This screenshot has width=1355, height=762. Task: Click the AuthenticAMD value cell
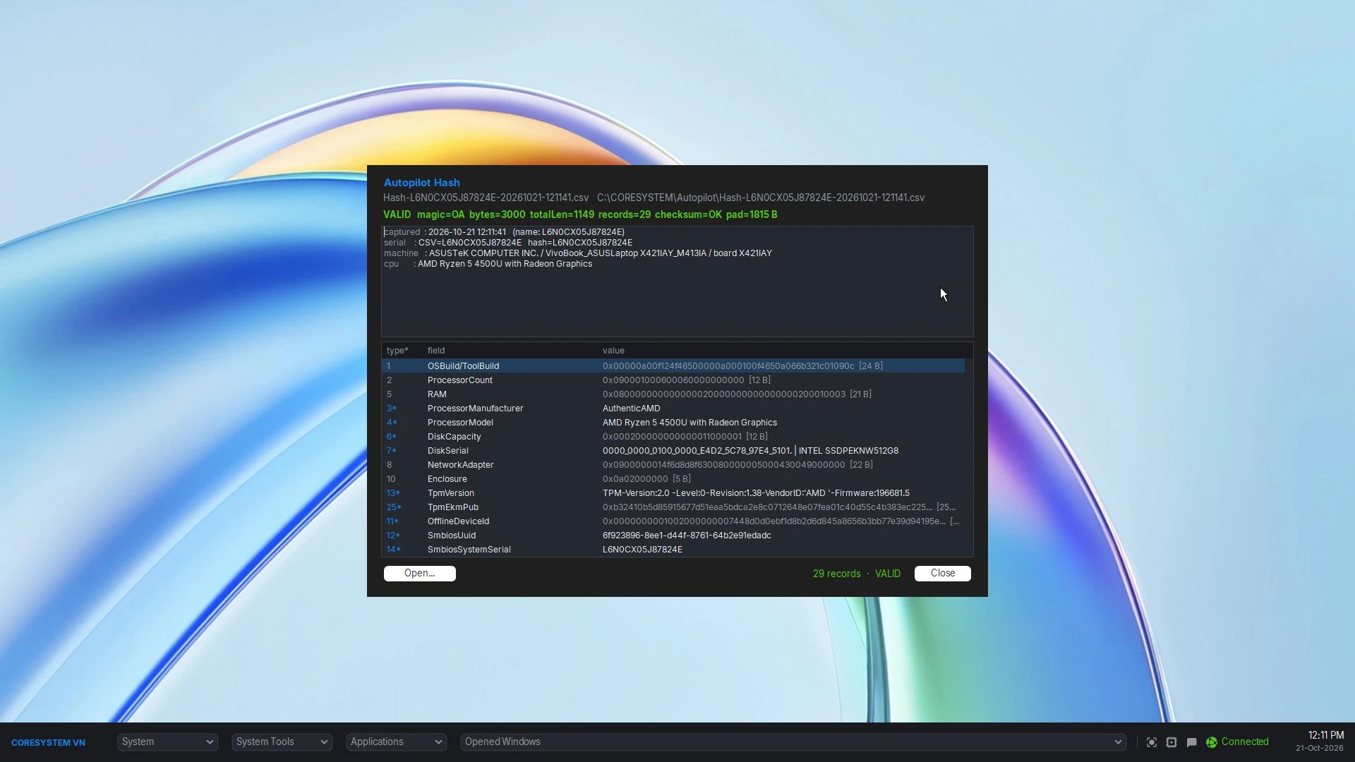click(632, 409)
